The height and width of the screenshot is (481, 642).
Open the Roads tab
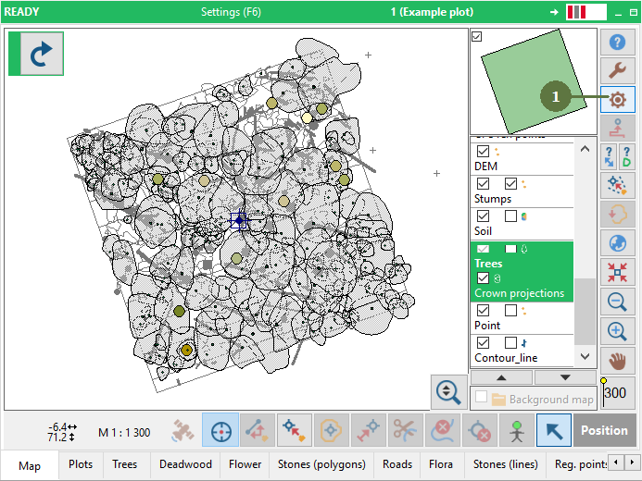point(397,464)
